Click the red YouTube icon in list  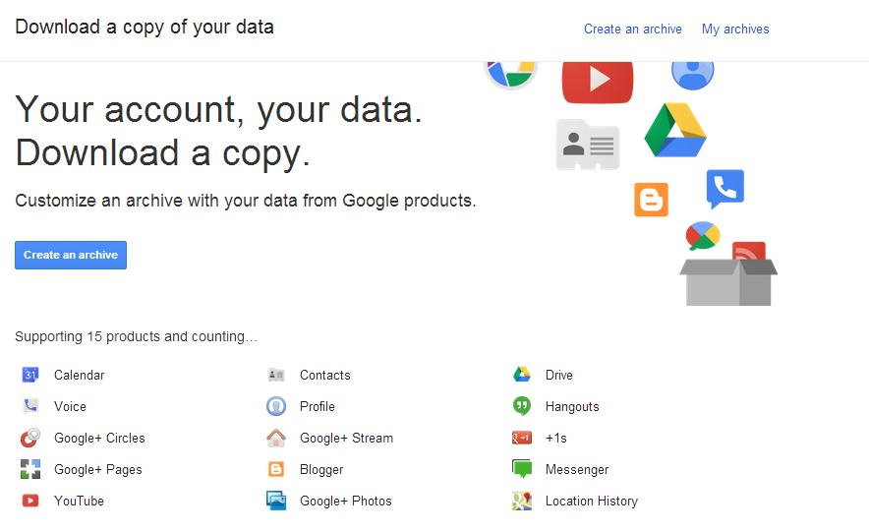point(30,501)
